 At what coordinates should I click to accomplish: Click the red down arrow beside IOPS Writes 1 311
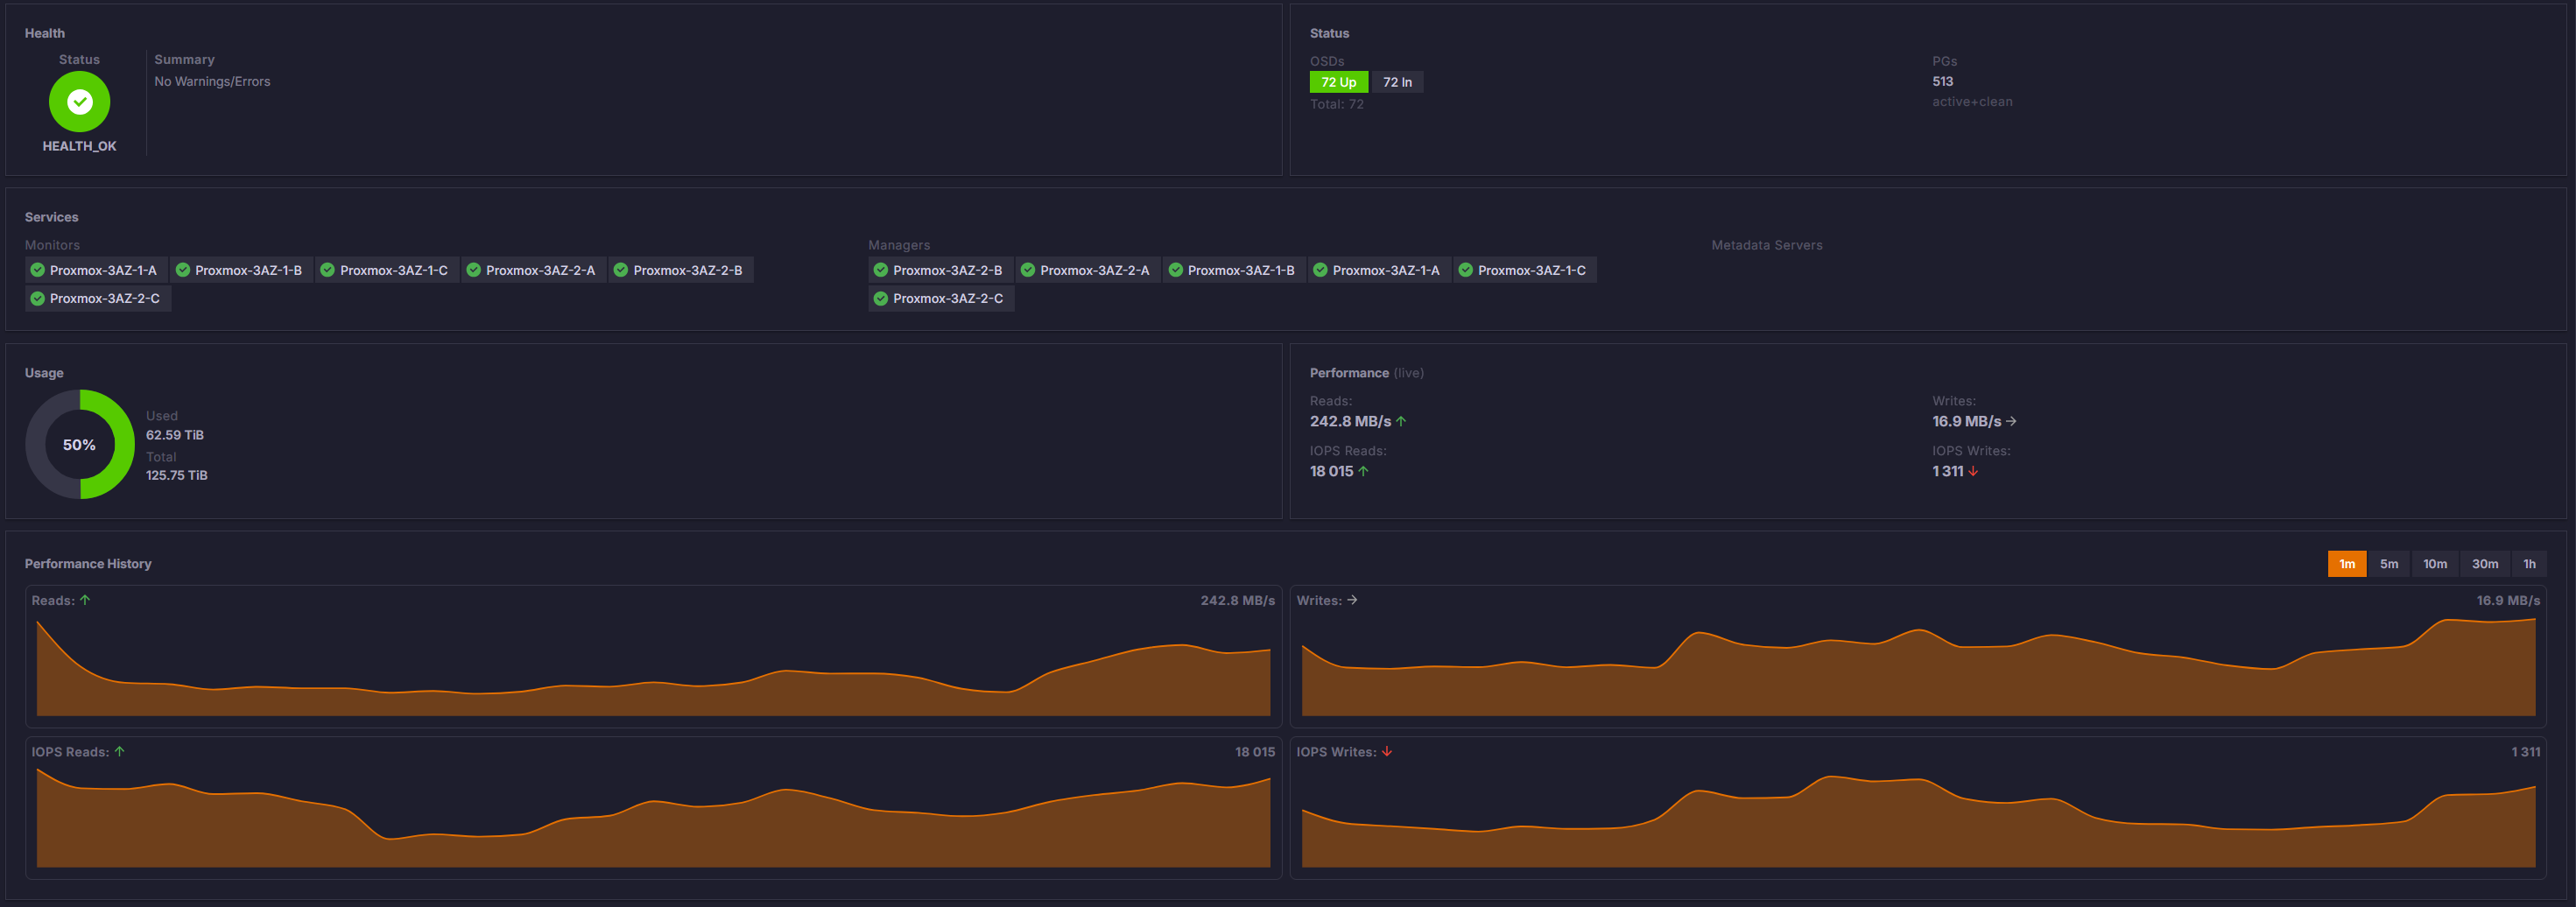click(1972, 471)
